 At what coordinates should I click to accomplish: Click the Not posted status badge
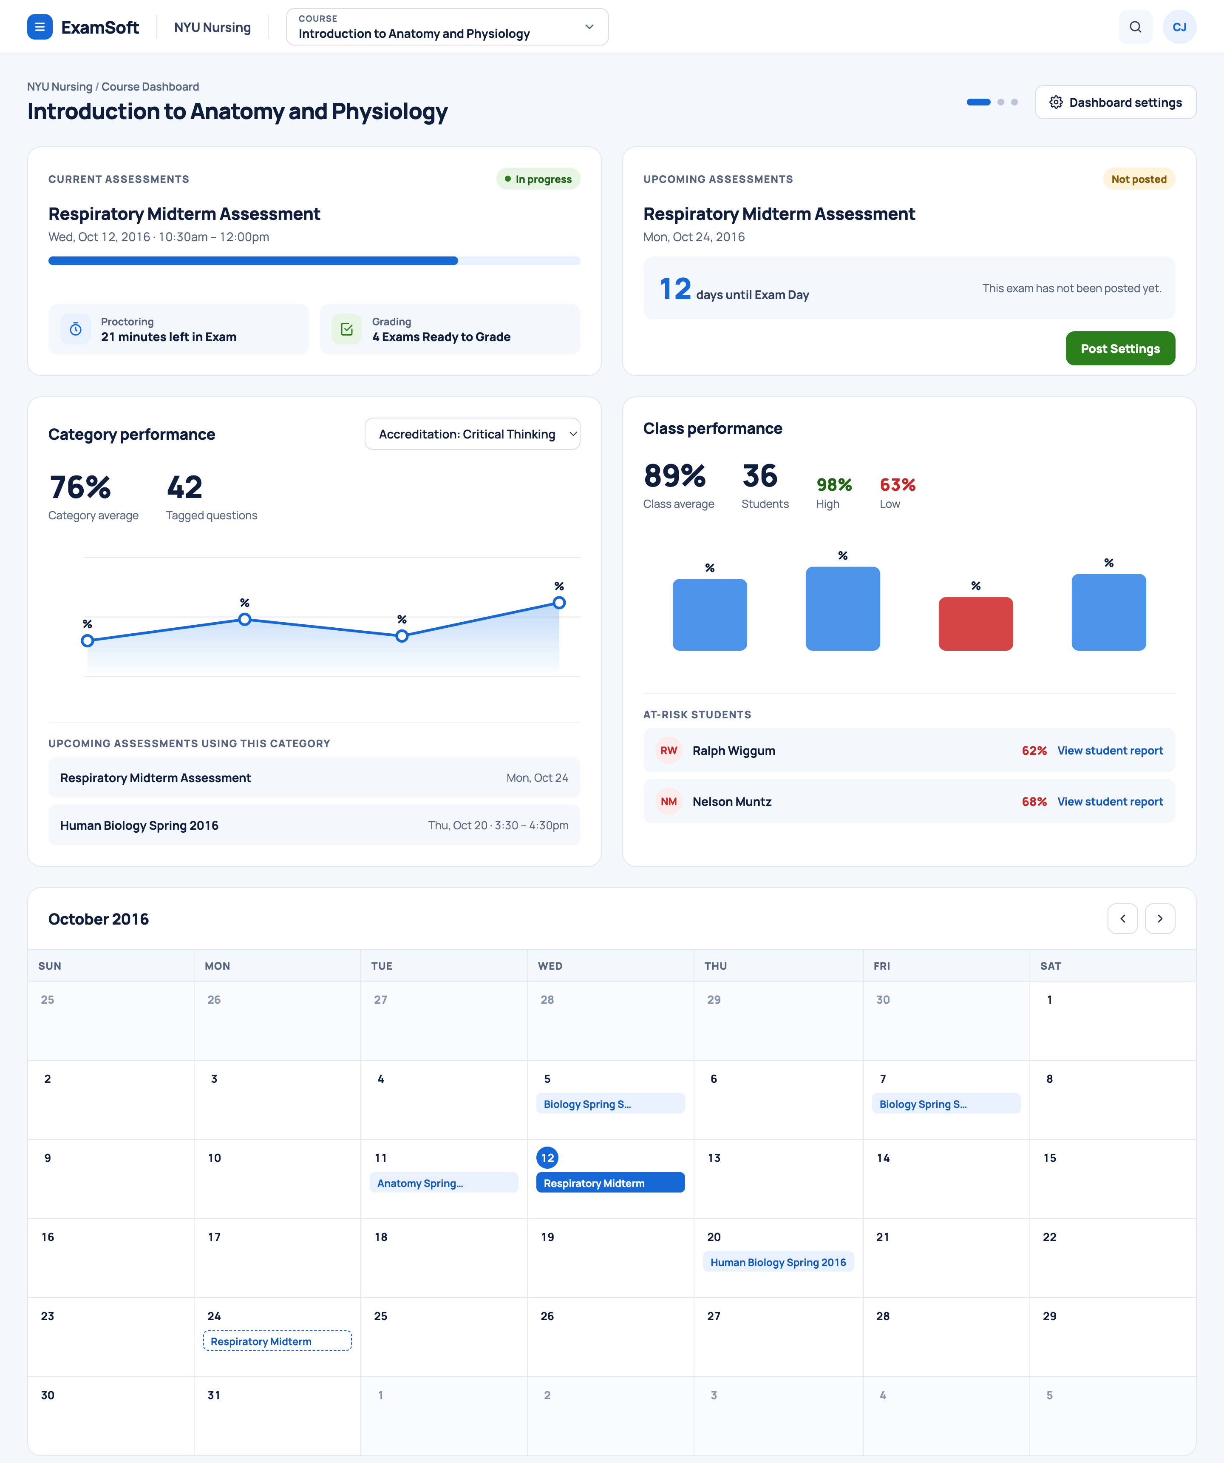point(1138,179)
